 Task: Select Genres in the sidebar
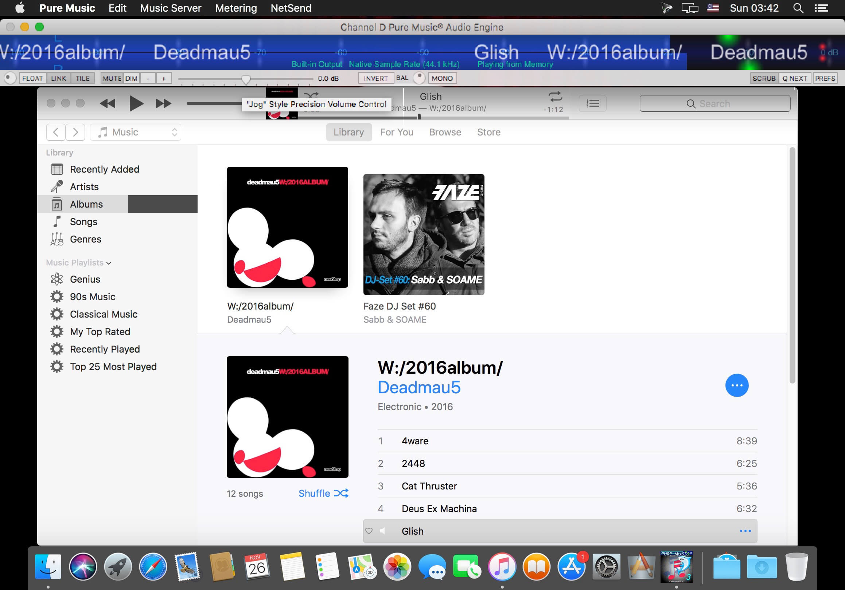pos(117,239)
